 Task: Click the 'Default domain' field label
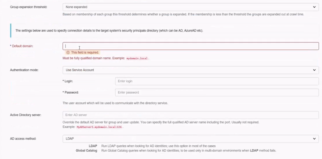(x=22, y=46)
